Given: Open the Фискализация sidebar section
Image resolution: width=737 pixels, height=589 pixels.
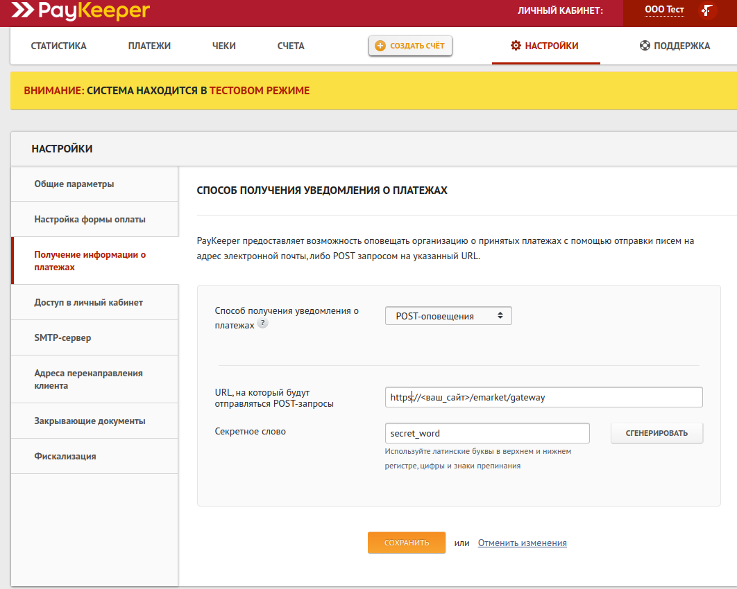Looking at the screenshot, I should [65, 456].
